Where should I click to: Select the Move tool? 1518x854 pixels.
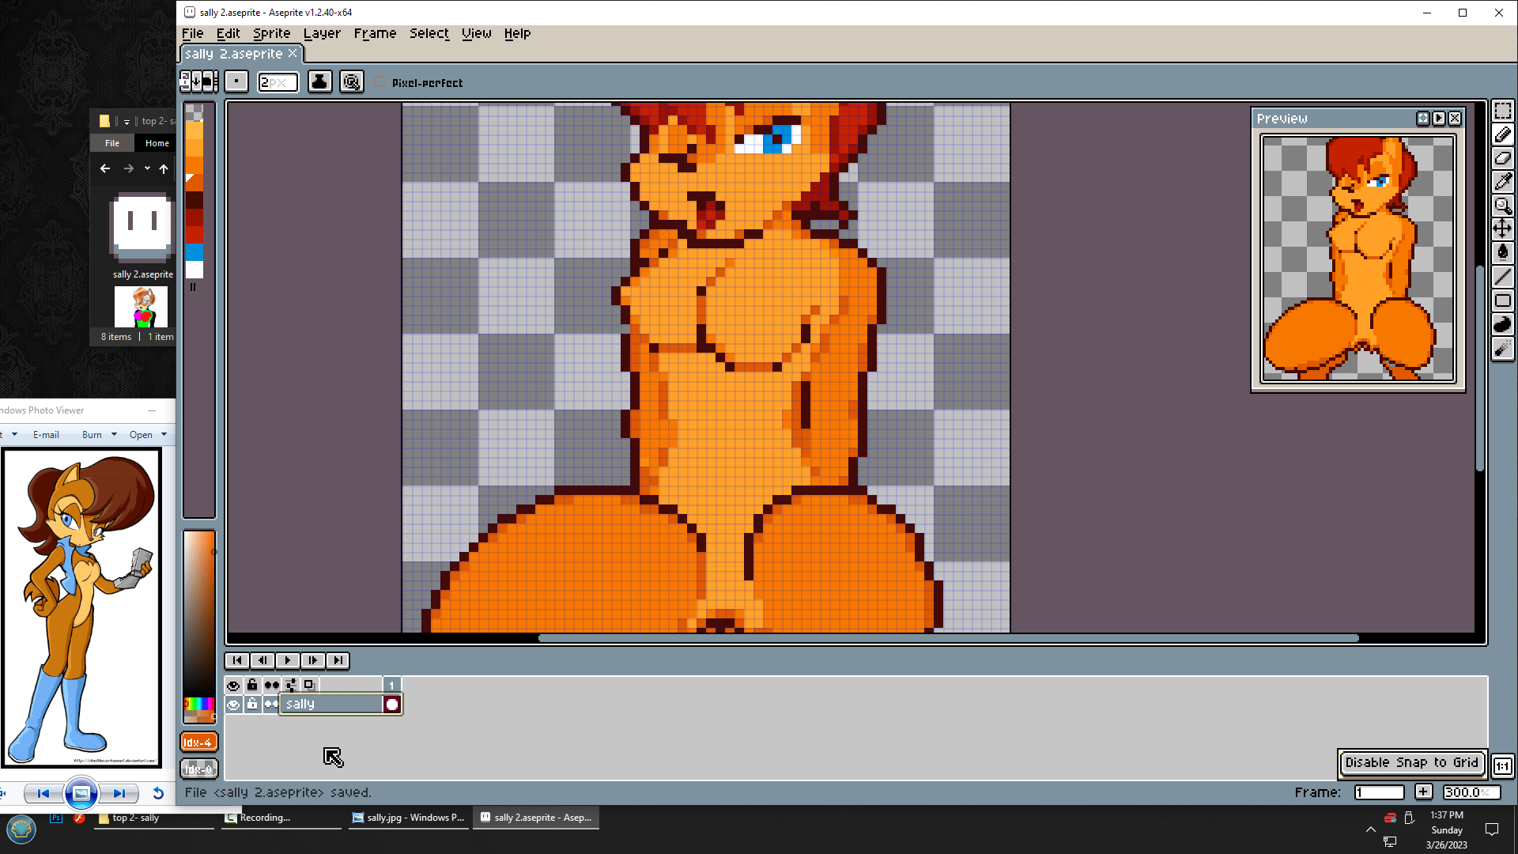[1502, 229]
